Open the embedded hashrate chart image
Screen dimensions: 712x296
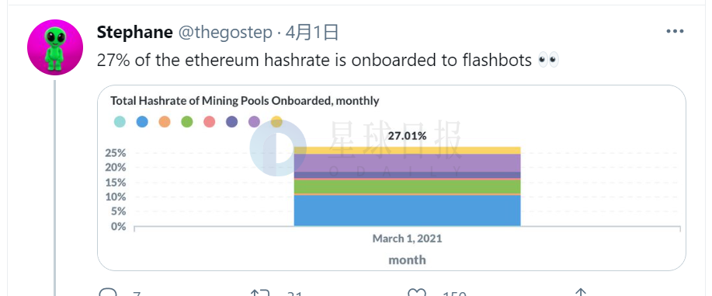click(x=391, y=178)
